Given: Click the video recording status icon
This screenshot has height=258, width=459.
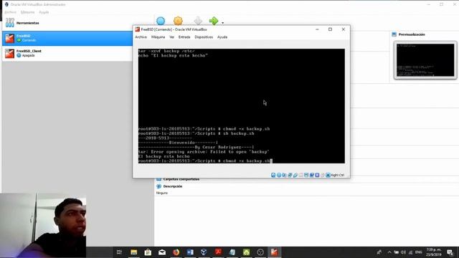Looking at the screenshot, I should 312,175.
